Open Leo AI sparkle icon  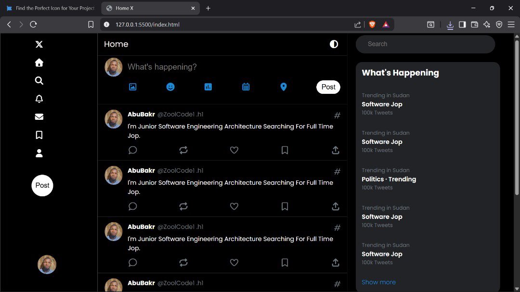(x=486, y=24)
